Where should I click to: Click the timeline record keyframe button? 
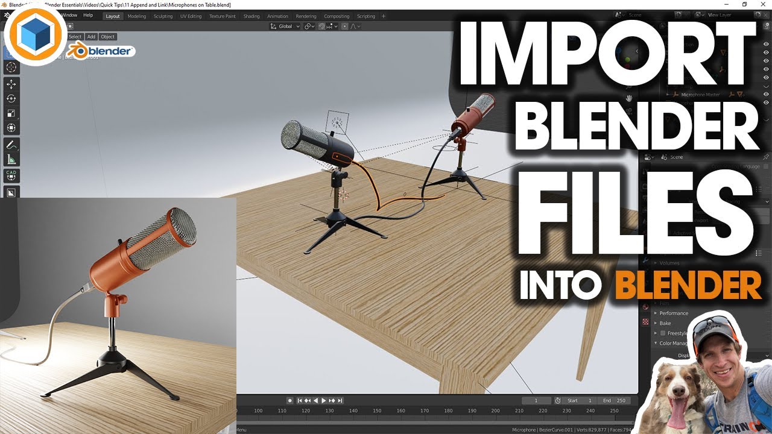290,400
